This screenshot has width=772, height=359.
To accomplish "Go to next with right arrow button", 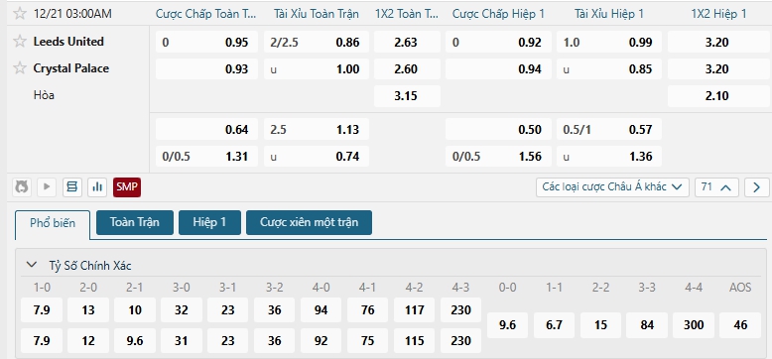I will 757,187.
